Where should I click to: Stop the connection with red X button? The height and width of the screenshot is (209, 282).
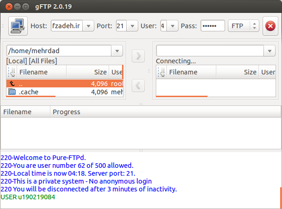pyautogui.click(x=270, y=26)
